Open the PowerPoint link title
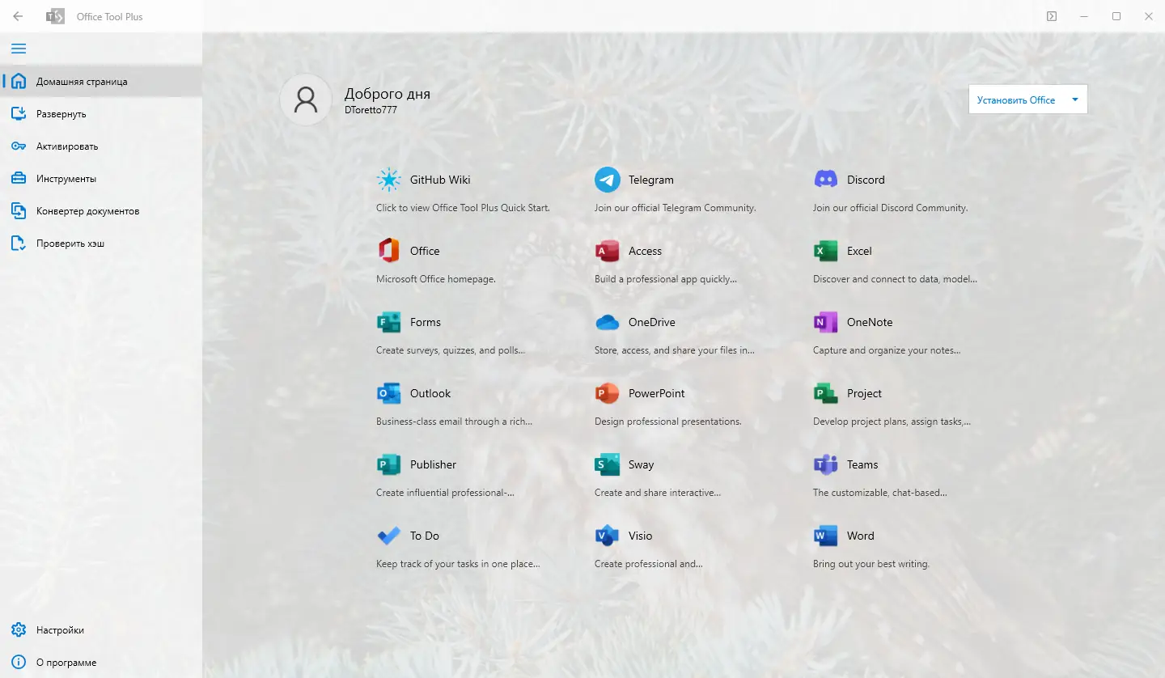The image size is (1165, 678). (x=657, y=393)
